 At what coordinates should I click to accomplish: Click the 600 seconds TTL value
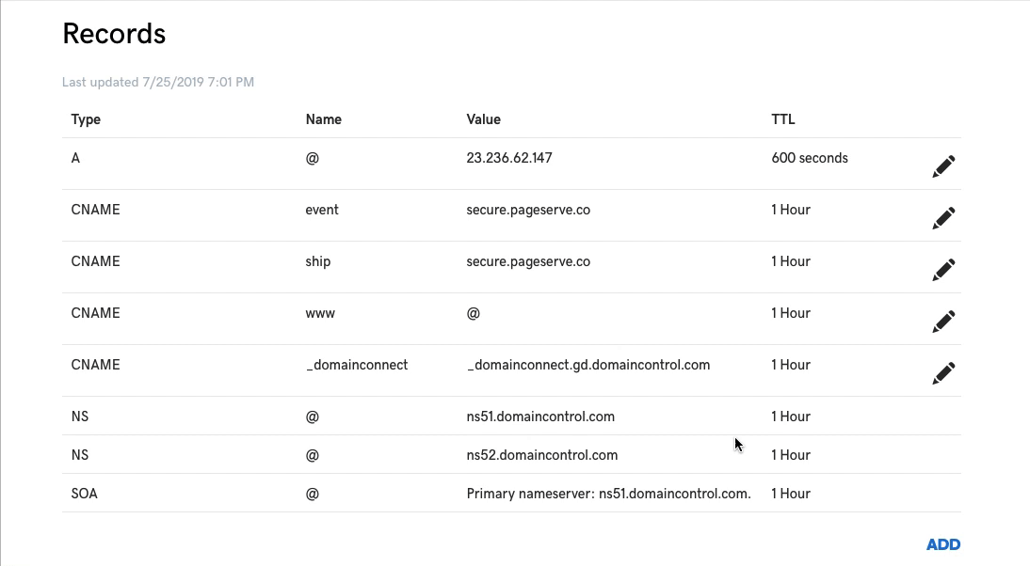[810, 158]
